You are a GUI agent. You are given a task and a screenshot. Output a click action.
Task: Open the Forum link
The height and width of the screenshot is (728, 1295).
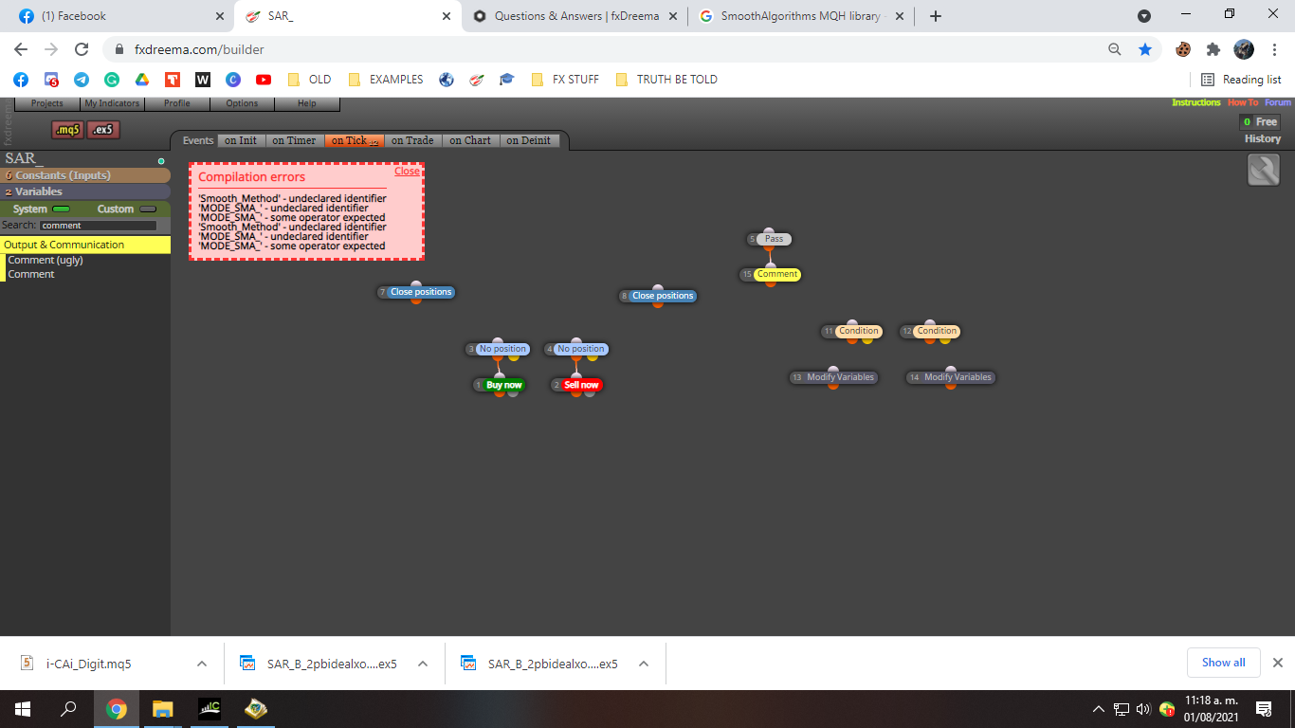[1278, 102]
